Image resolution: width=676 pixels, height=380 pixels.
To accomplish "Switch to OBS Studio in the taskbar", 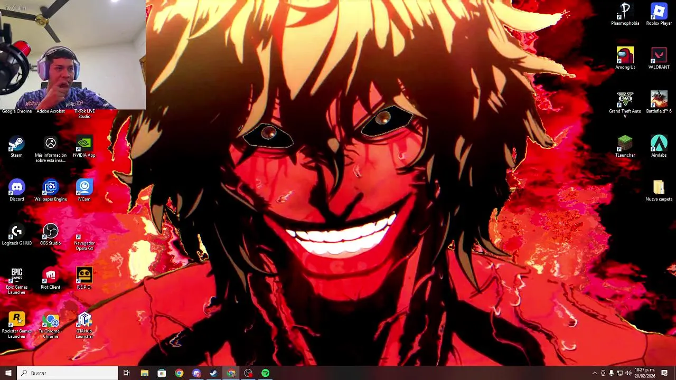I will click(x=248, y=373).
